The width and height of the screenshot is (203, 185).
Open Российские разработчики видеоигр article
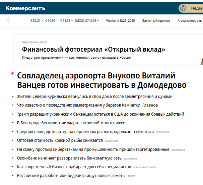[71, 176]
